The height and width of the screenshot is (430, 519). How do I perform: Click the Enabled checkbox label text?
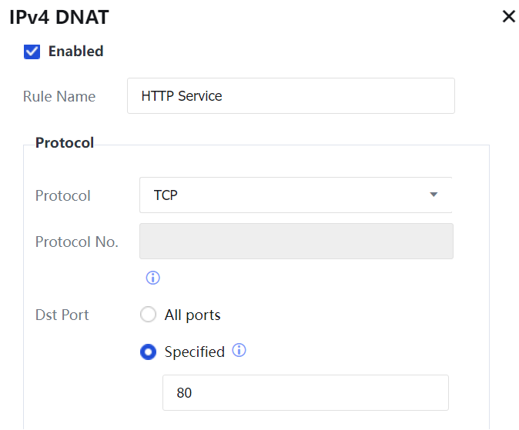click(x=75, y=52)
